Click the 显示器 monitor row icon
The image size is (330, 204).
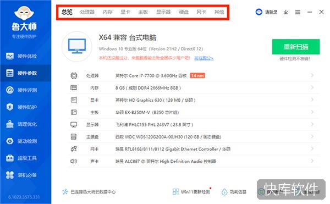74,124
